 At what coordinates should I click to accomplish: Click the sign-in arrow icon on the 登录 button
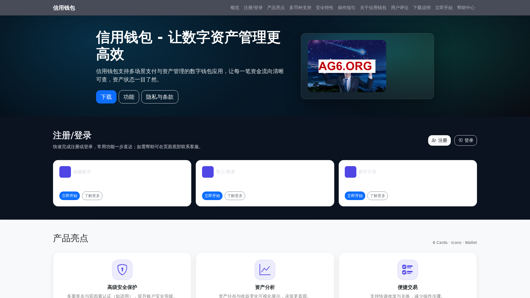tap(460, 140)
